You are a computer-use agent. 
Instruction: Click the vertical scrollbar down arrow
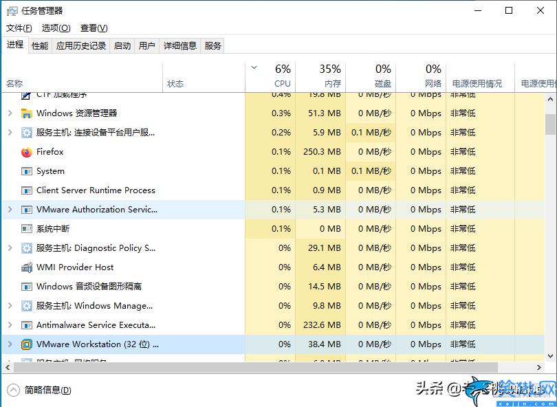pyautogui.click(x=550, y=356)
